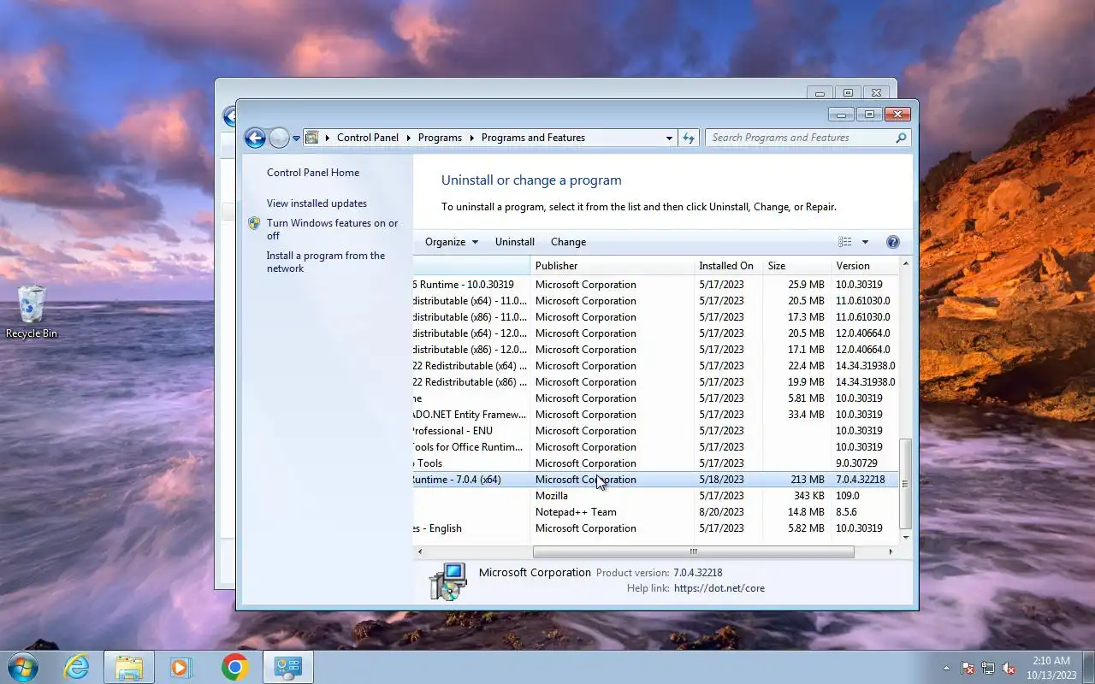Select the Runtime - 10.0.30319 row
1095x684 pixels.
[x=655, y=285]
